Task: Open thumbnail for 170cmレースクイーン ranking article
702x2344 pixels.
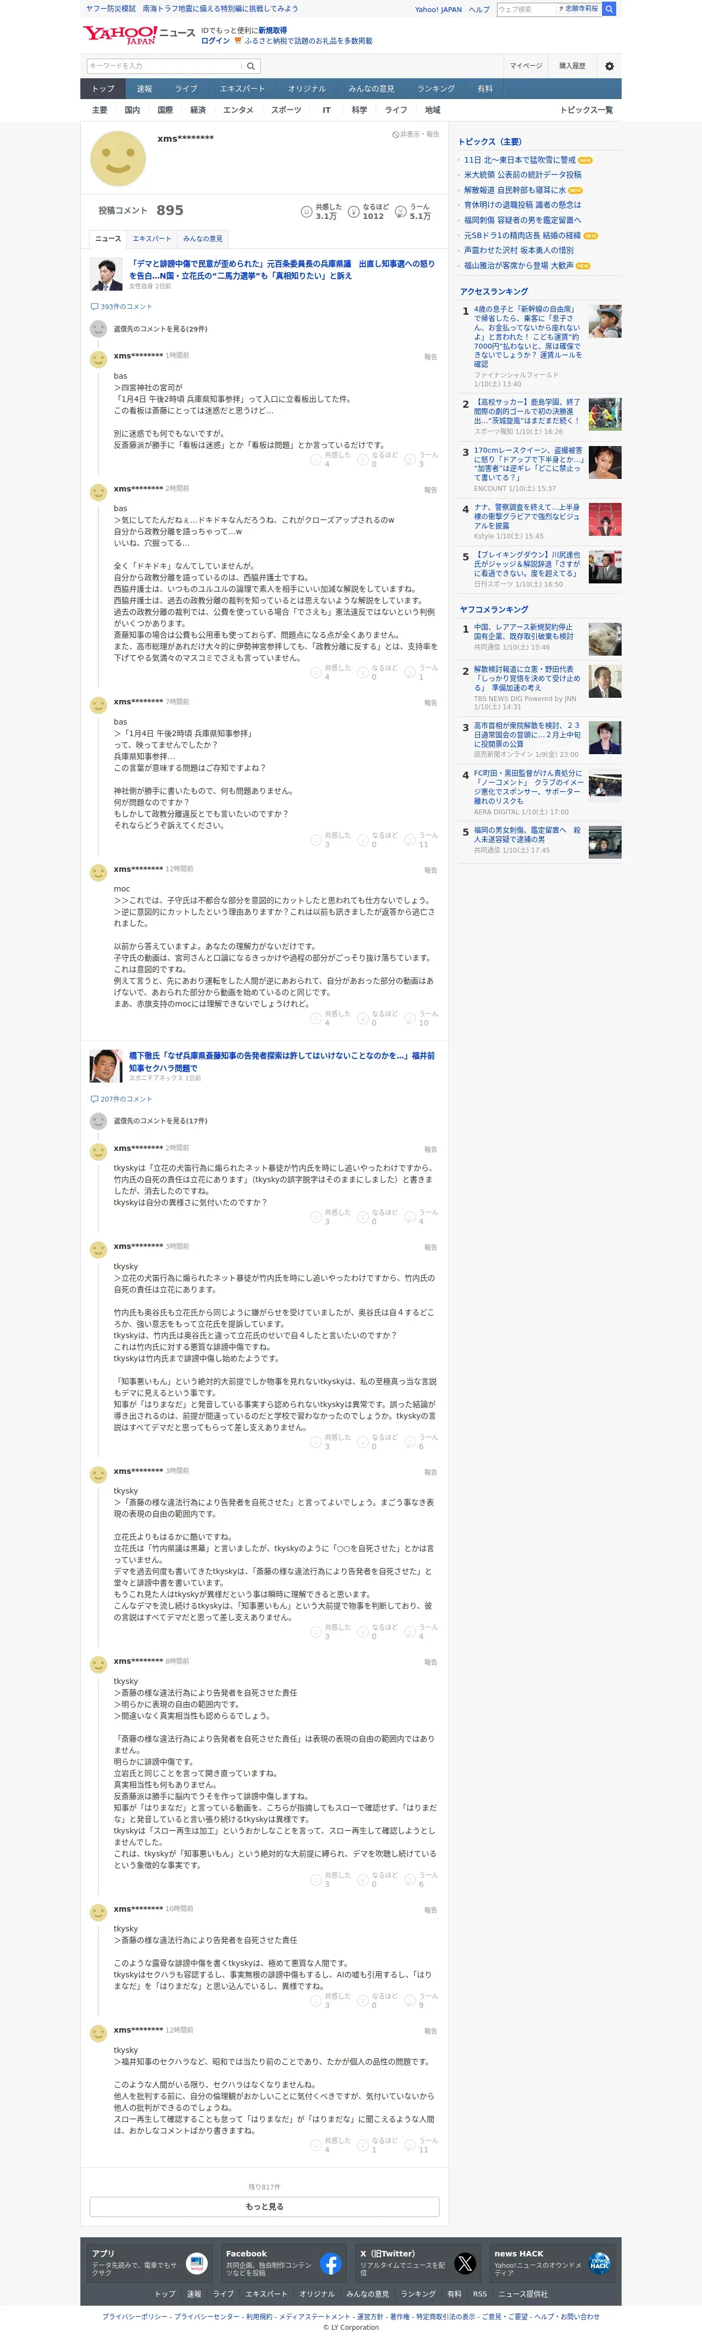Action: click(x=605, y=463)
